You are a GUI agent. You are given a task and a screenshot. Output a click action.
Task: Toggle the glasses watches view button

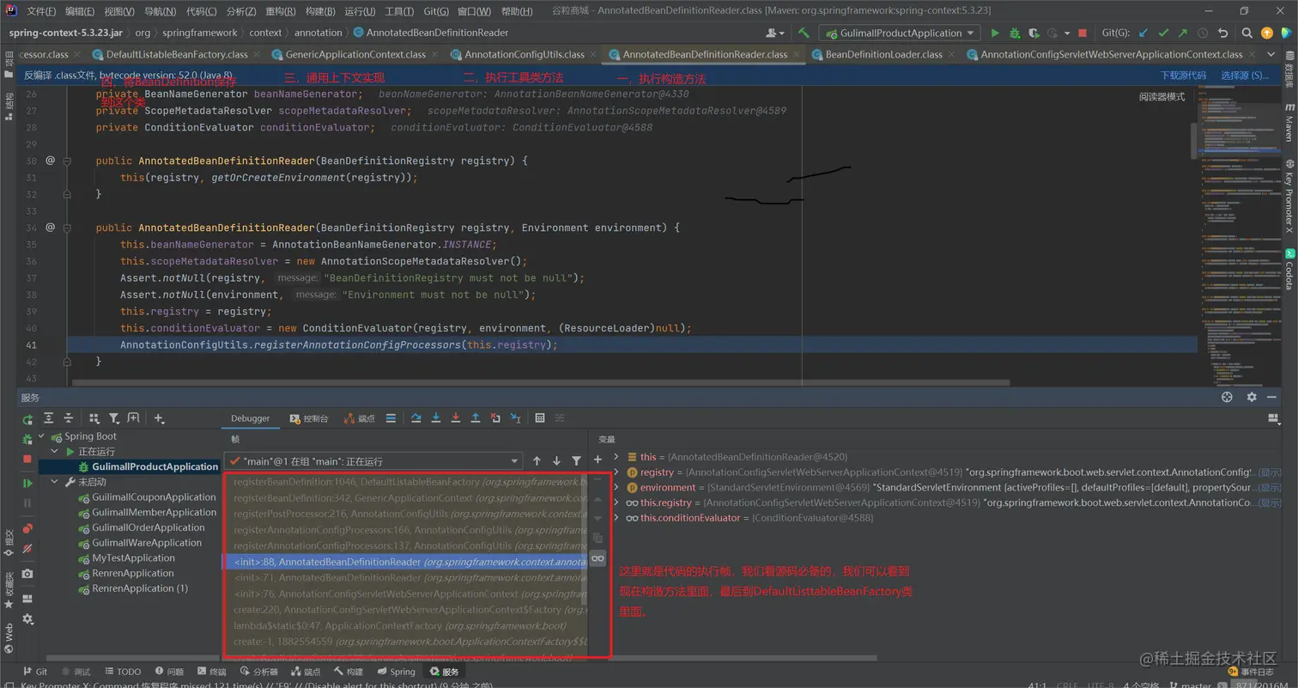tap(597, 558)
